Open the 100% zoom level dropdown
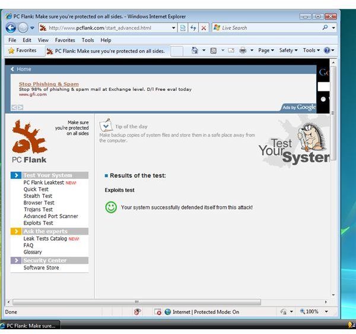Screen dimensions: 356x334 [x=326, y=311]
